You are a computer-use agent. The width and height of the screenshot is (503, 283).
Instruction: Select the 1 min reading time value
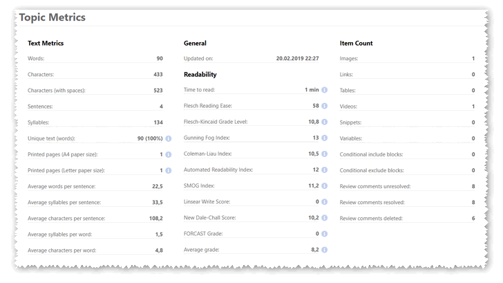point(312,90)
